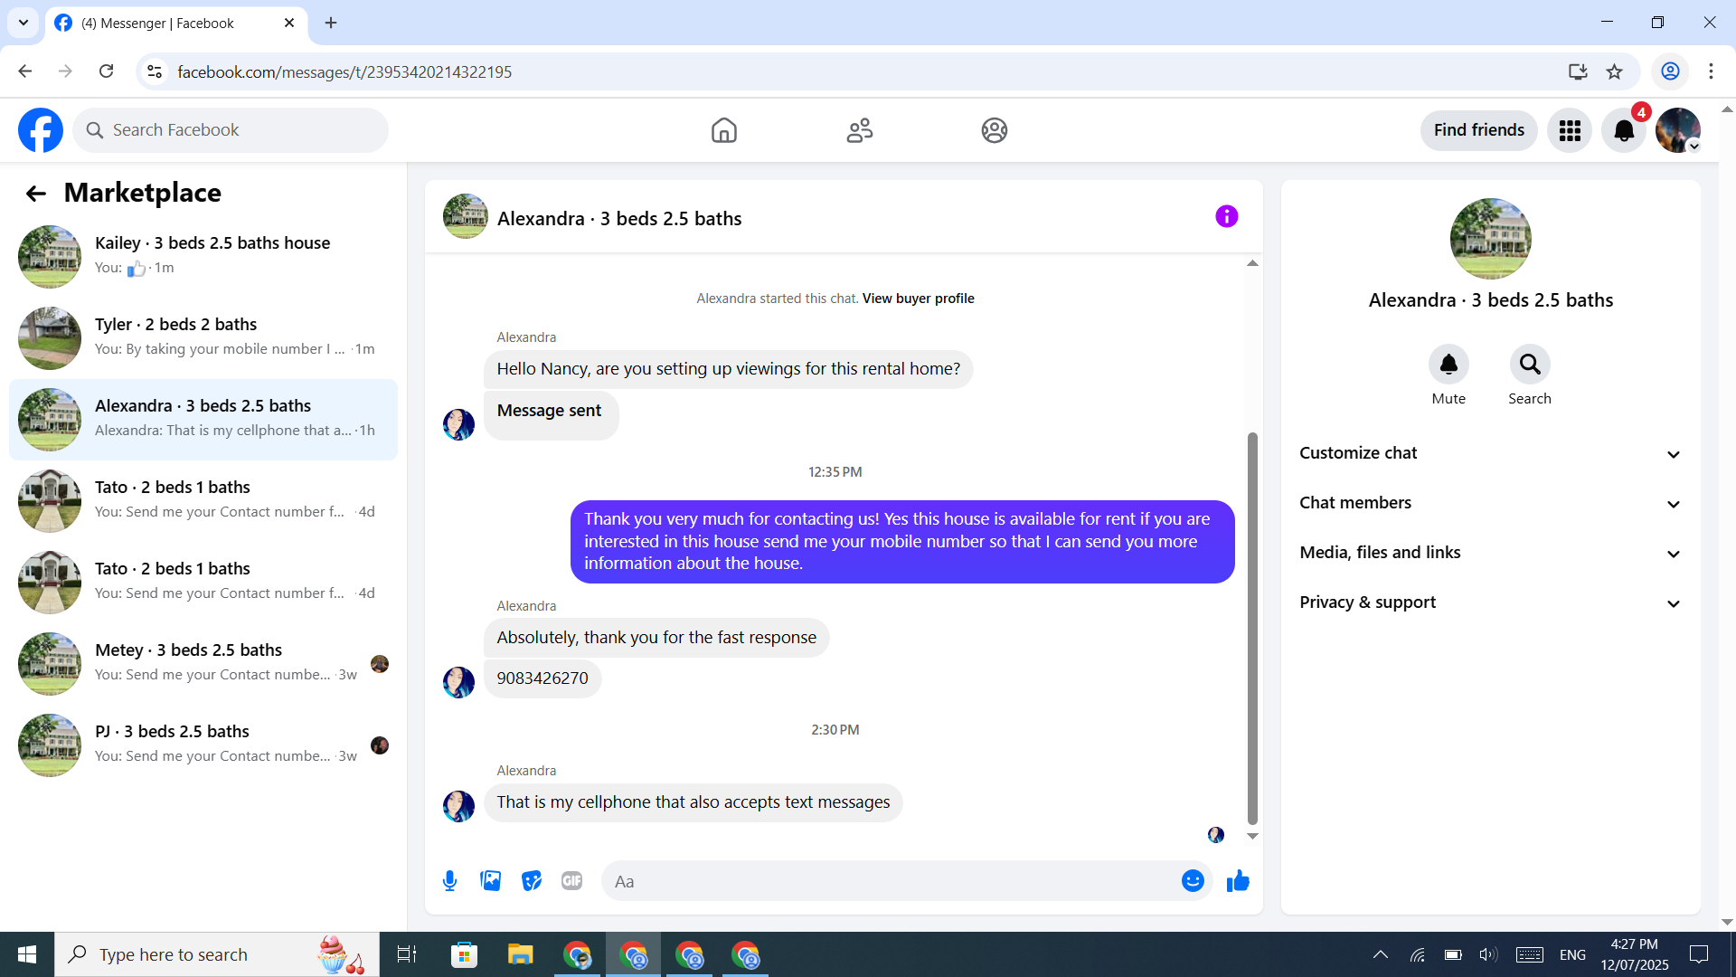Search within the conversation
The height and width of the screenshot is (977, 1736).
(1529, 365)
